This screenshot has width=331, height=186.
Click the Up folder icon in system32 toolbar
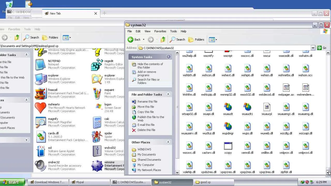point(163,40)
